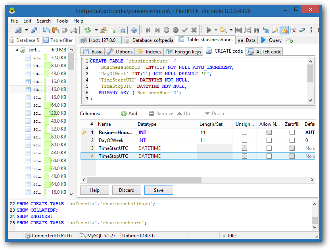330x250 pixels.
Task: Open the session manager connect icon
Action: [x=18, y=30]
